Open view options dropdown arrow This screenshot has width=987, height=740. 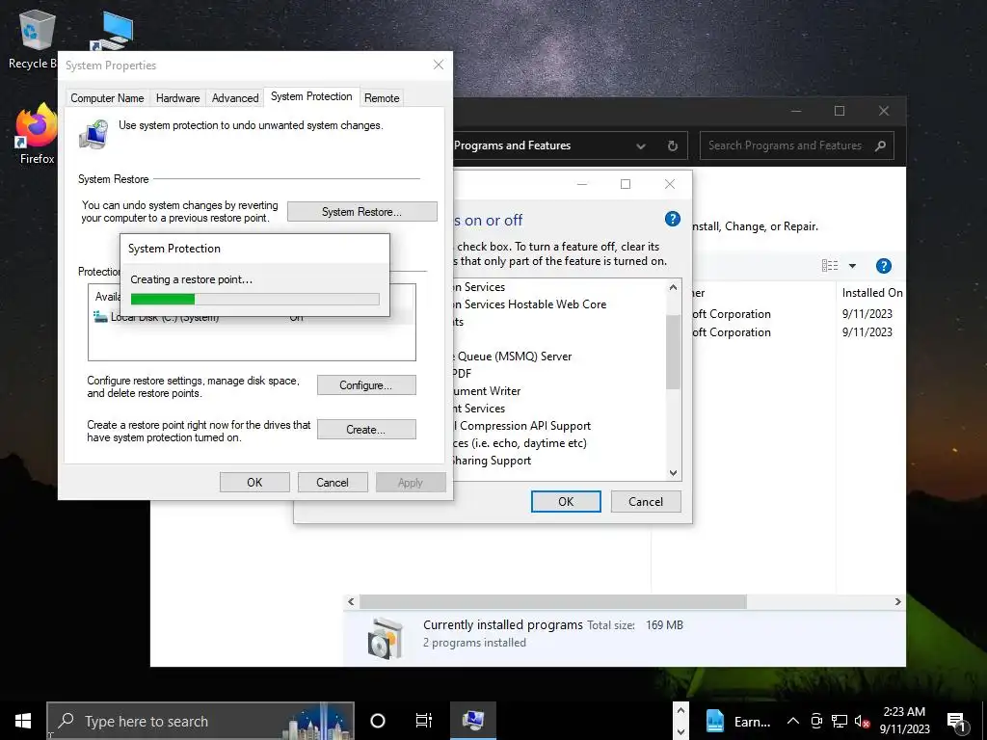[x=852, y=266]
